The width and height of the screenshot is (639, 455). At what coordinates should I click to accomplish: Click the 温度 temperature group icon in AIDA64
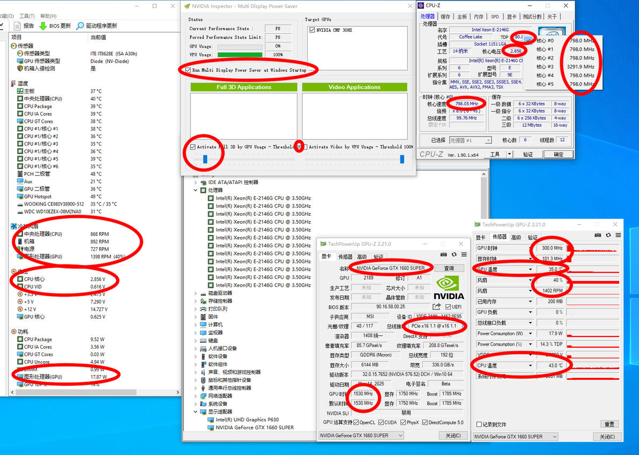(x=13, y=83)
